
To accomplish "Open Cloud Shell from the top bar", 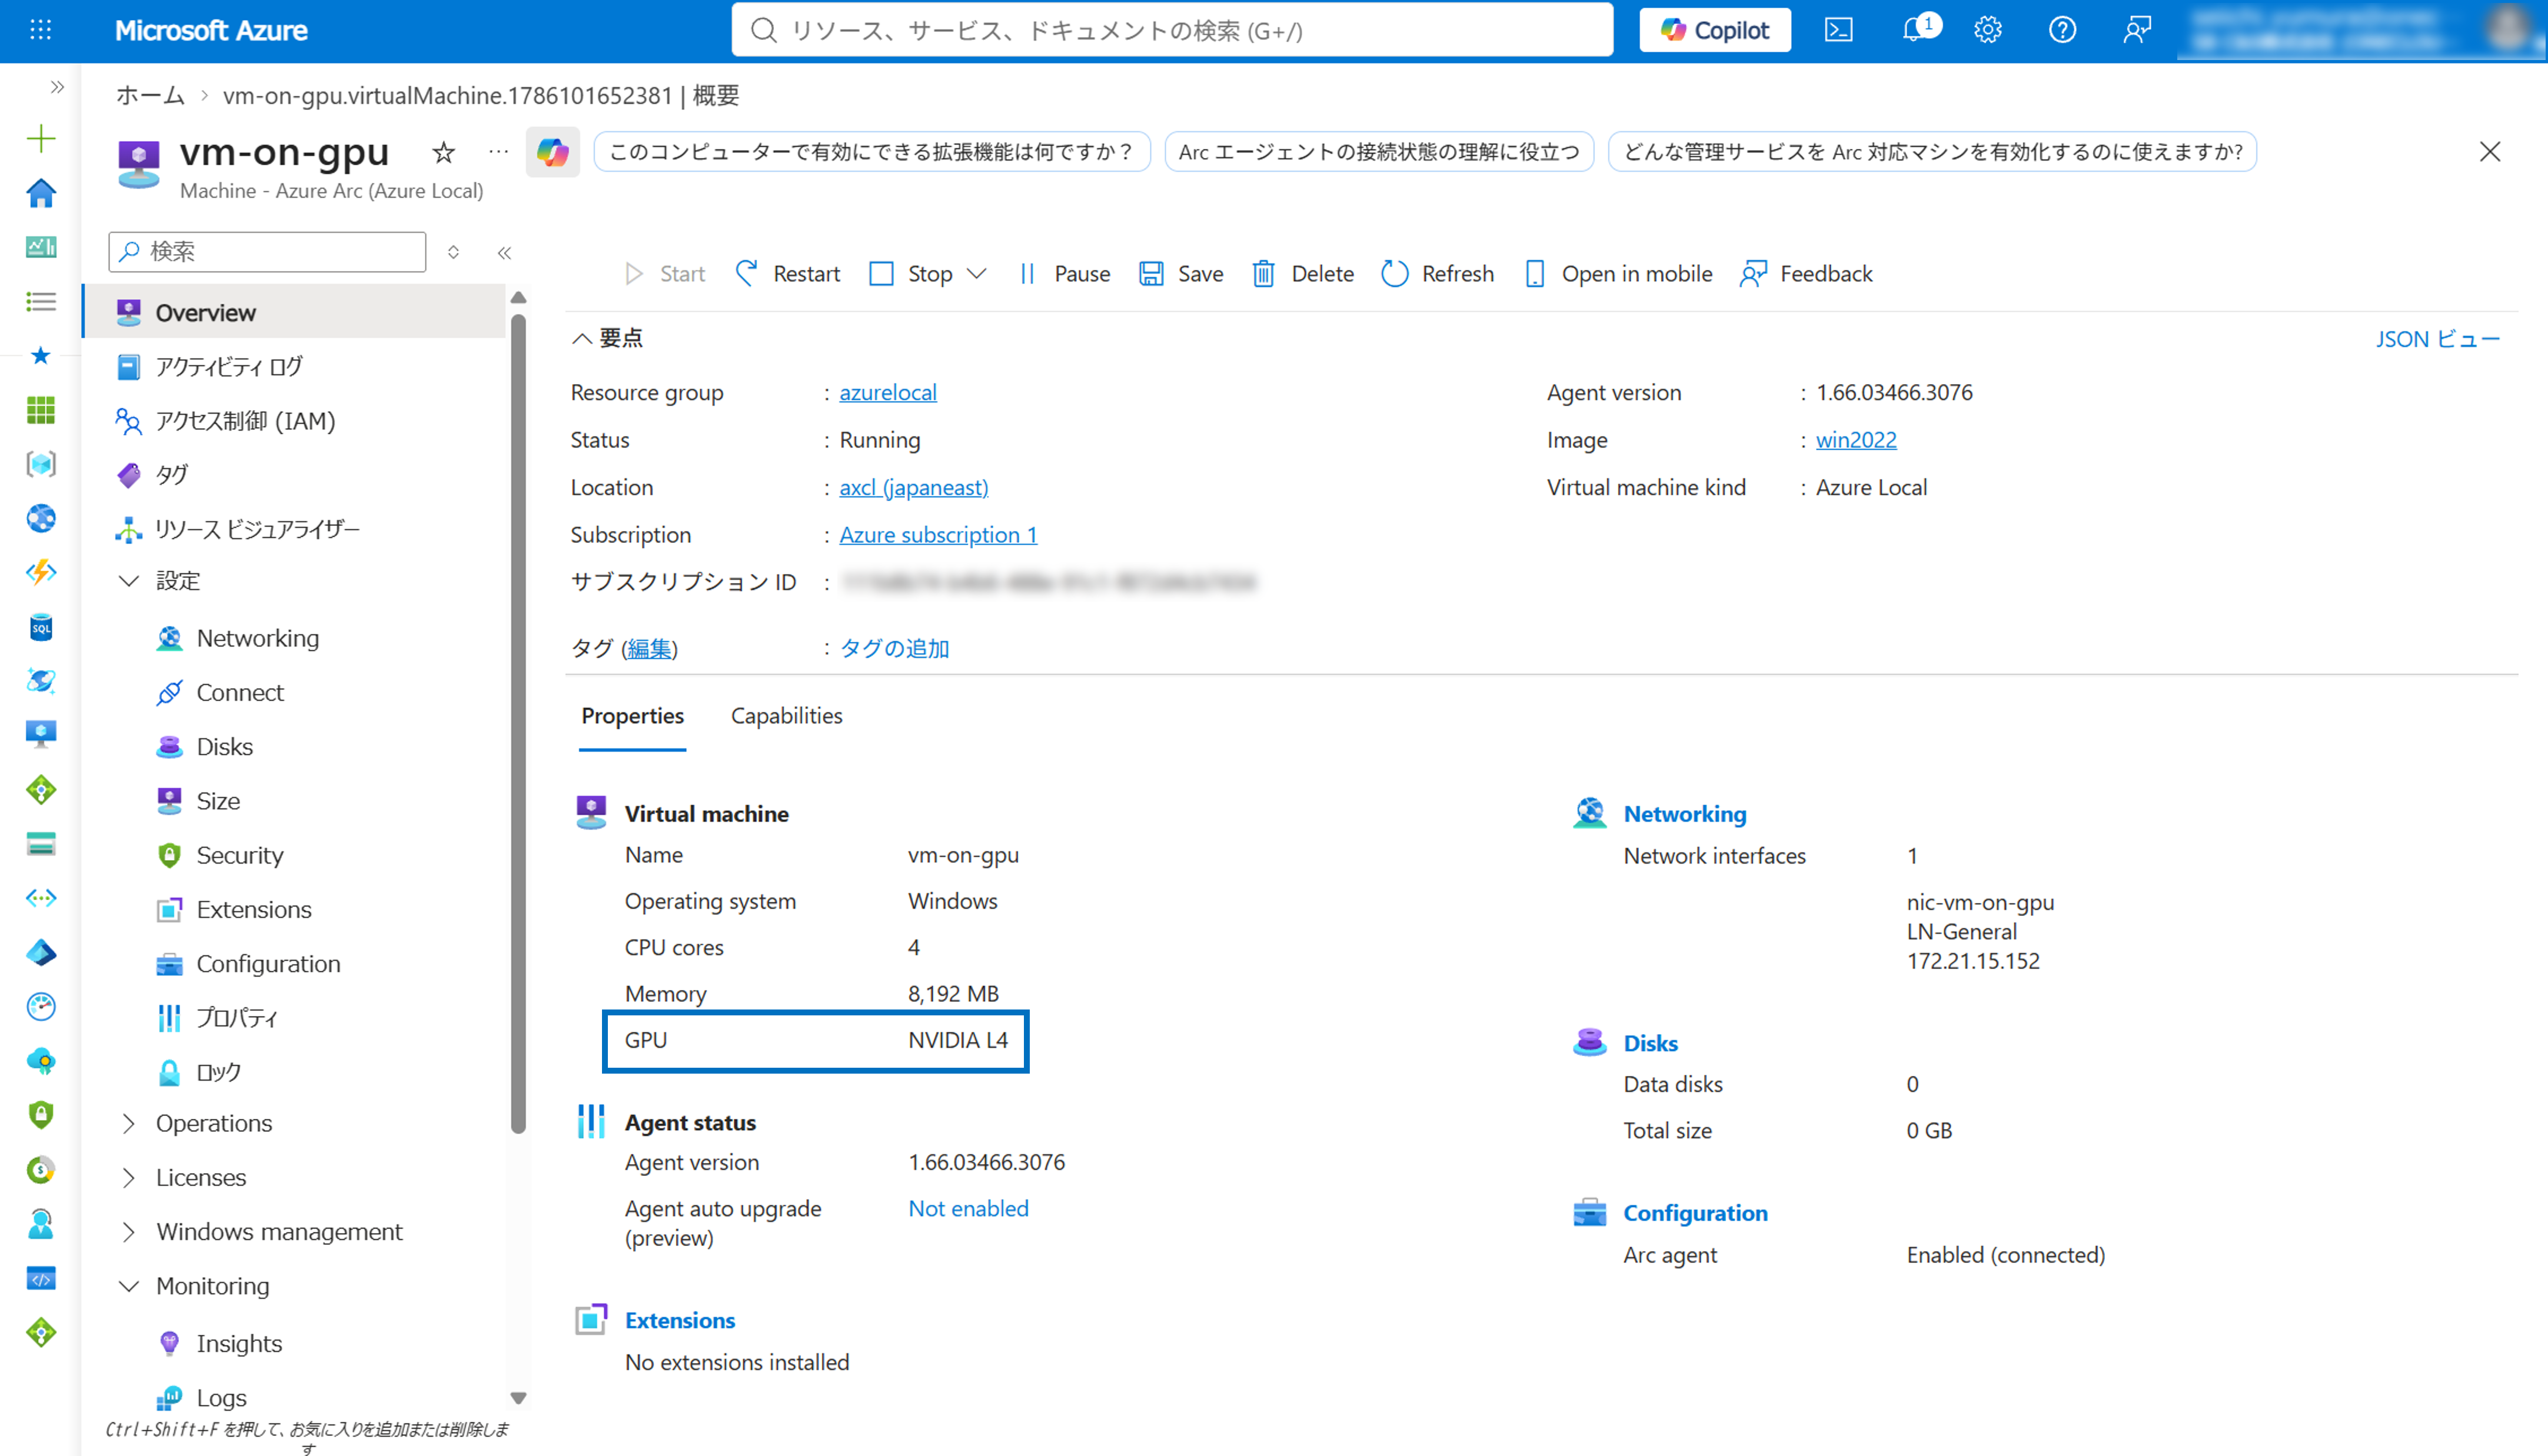I will (1838, 30).
